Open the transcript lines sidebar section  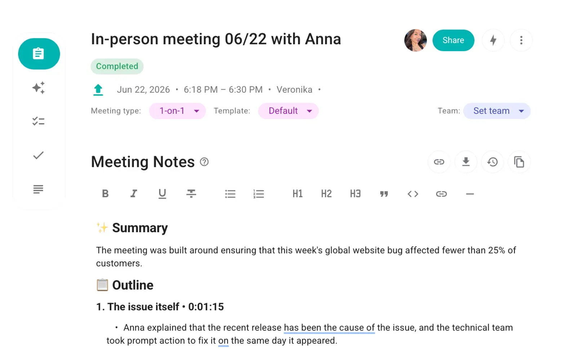click(39, 189)
